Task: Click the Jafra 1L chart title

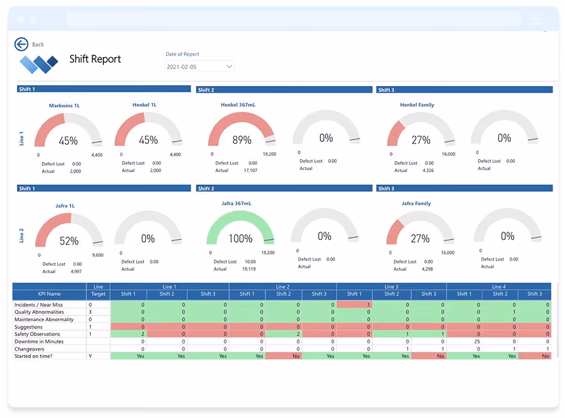Action: [65, 206]
